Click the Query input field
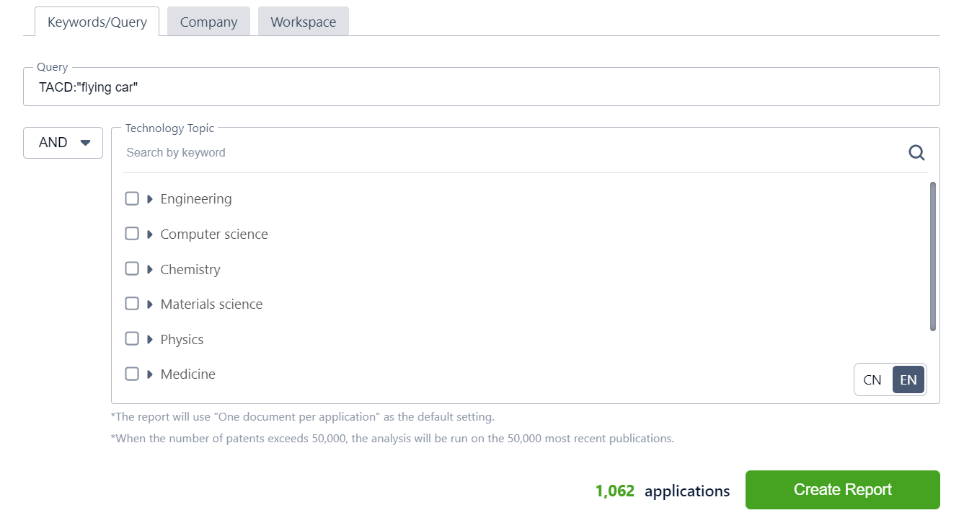The image size is (964, 531). click(481, 87)
